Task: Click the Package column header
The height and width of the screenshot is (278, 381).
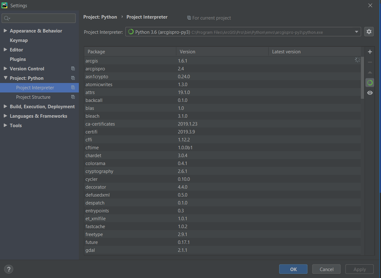Action: pos(130,52)
